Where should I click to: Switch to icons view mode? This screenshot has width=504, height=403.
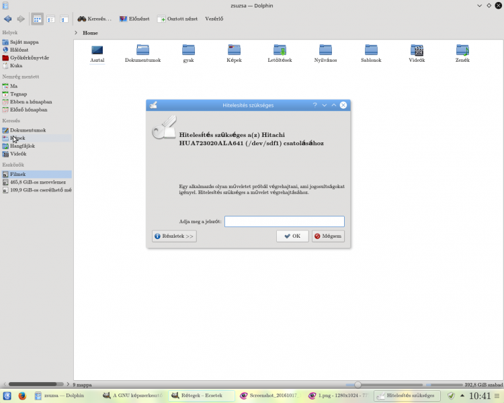[x=37, y=19]
